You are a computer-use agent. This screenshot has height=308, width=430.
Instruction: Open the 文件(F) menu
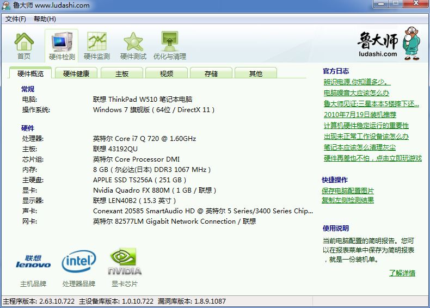pos(16,19)
